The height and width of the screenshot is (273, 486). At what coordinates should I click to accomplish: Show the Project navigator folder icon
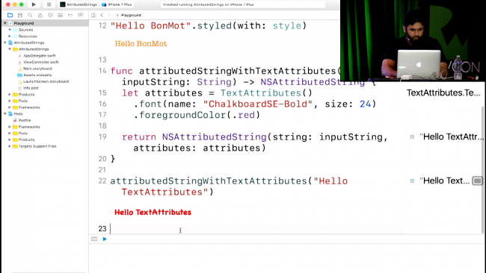10,15
